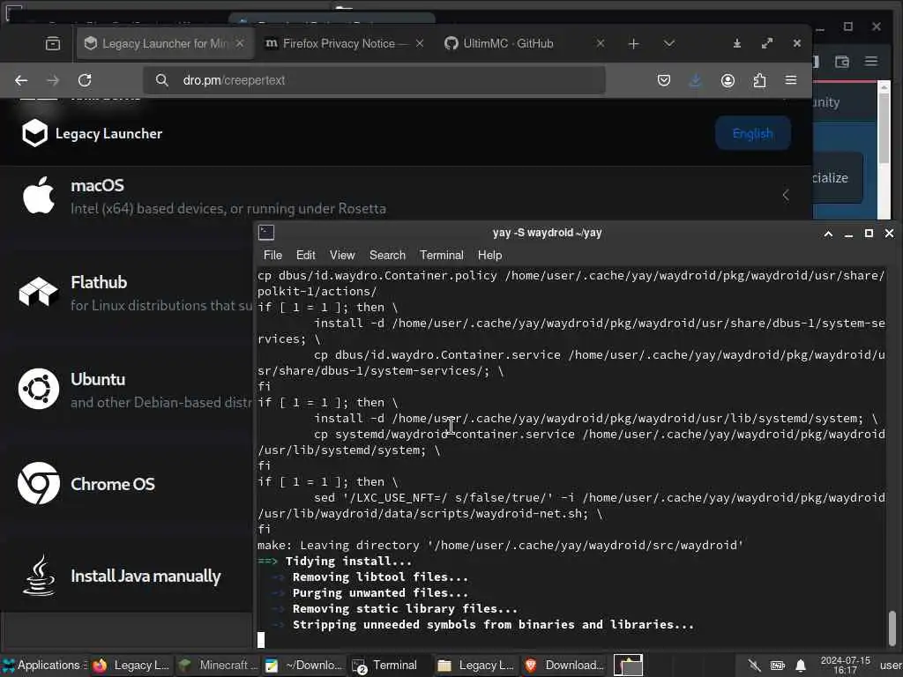Open a new Firefox tab
Screen dimensions: 903x677
633,44
